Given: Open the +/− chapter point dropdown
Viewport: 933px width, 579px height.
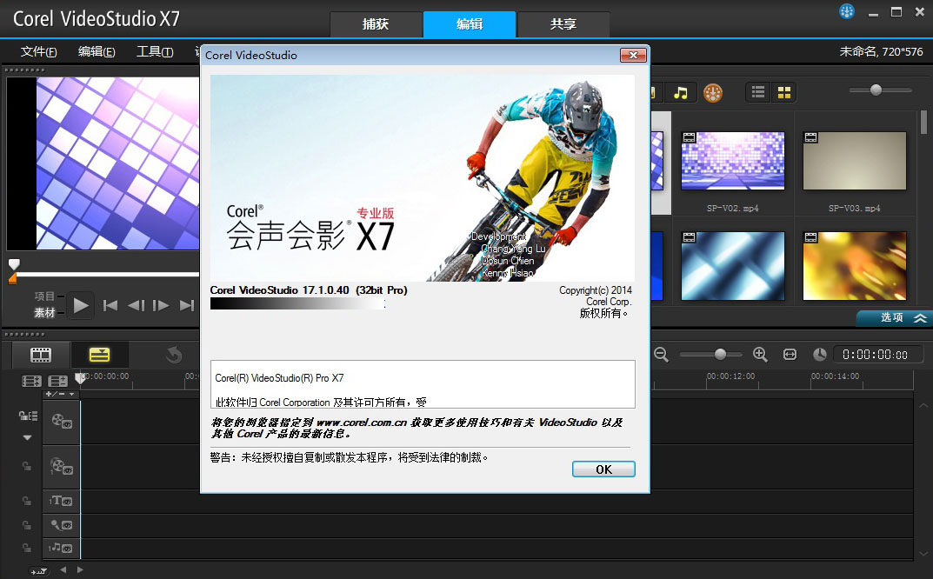Looking at the screenshot, I should point(60,394).
